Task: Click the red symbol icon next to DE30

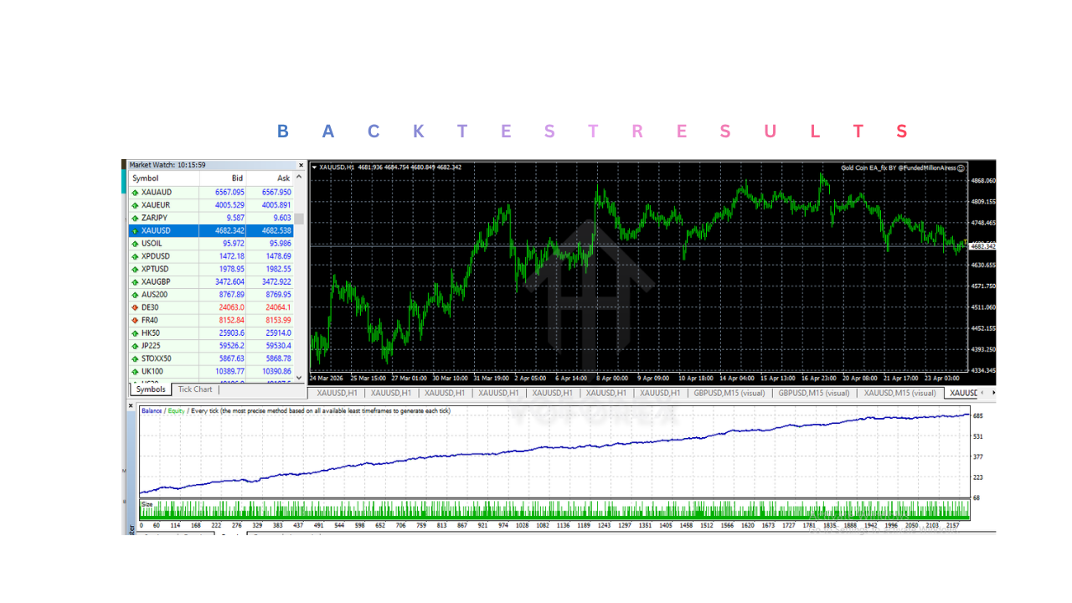Action: (134, 307)
